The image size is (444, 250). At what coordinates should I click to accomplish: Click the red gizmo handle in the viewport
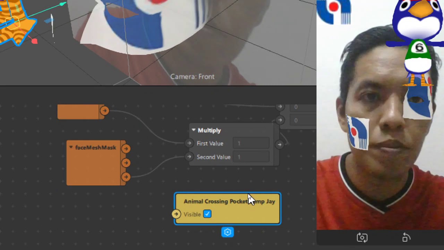tap(34, 41)
